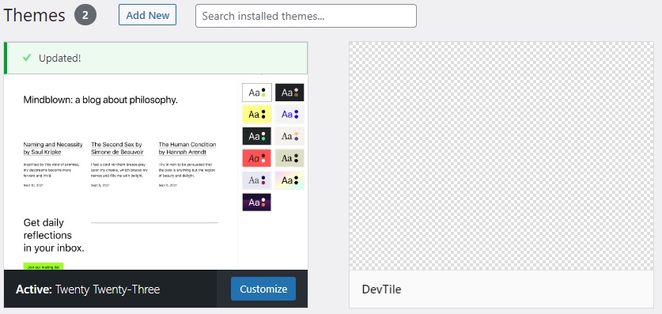Pick the dark purple Aa swatch
Image resolution: width=662 pixels, height=314 pixels.
[x=257, y=202]
